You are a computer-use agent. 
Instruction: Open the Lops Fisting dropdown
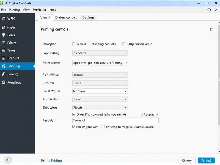point(100,53)
